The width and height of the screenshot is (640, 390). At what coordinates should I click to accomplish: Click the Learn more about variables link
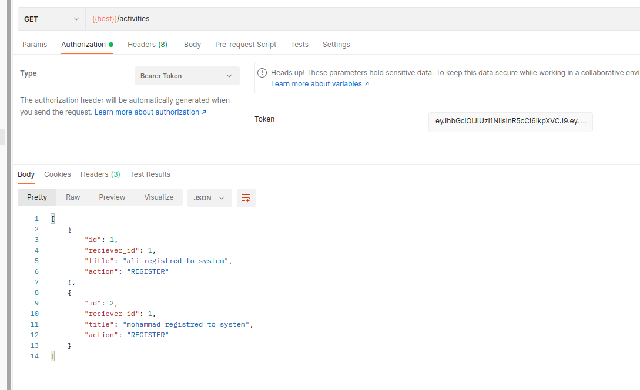pos(316,83)
